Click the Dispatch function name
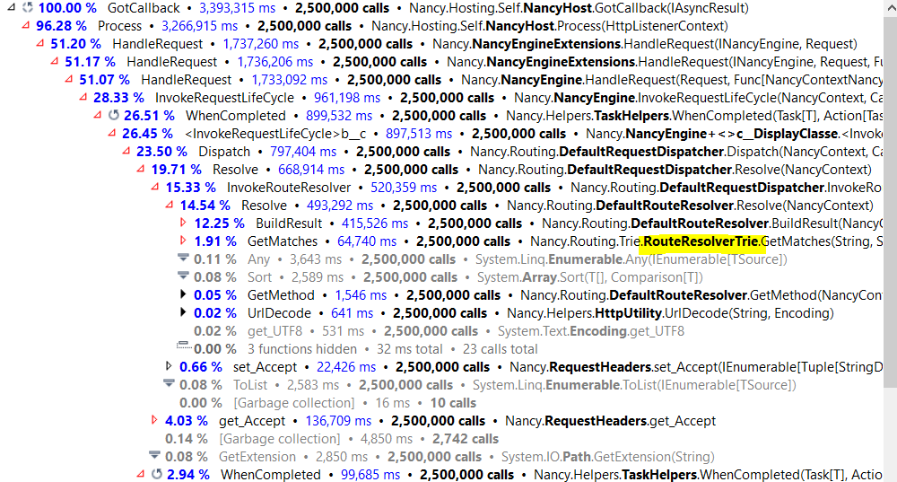897x482 pixels. [224, 152]
